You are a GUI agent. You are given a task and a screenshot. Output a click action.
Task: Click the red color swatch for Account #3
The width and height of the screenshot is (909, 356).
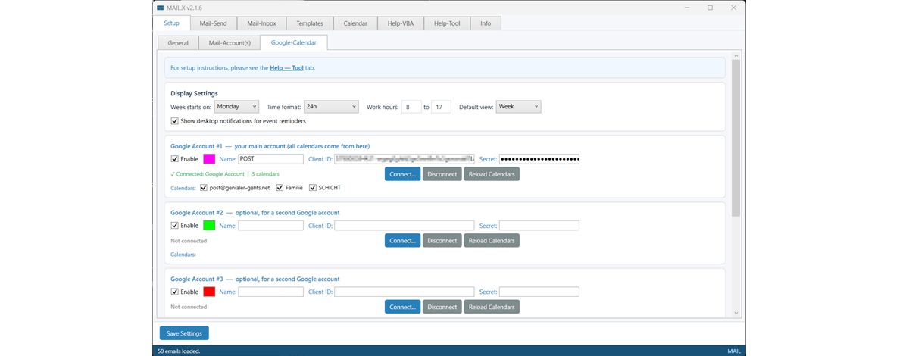[x=209, y=292]
